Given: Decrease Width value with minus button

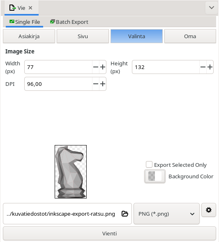Looking at the screenshot, I should coord(96,67).
